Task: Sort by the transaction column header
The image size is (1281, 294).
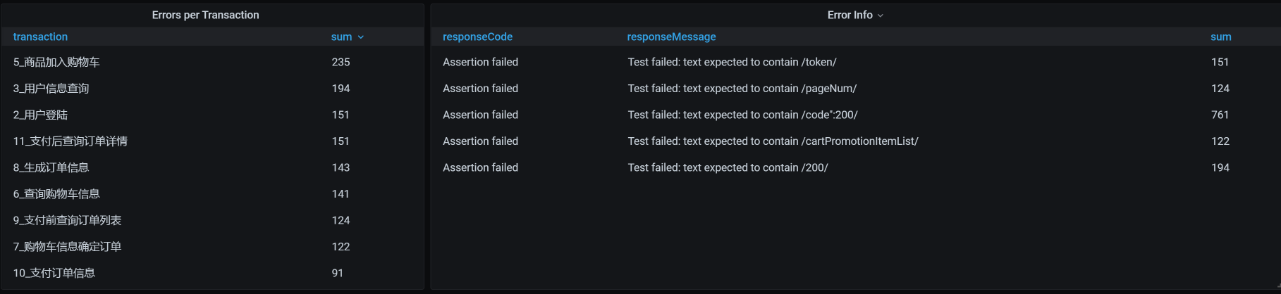Action: tap(40, 37)
